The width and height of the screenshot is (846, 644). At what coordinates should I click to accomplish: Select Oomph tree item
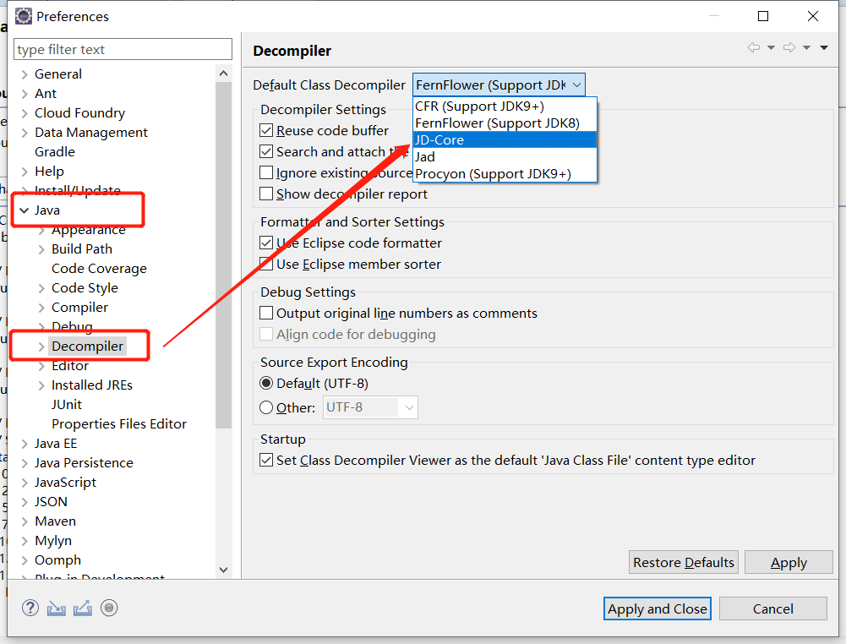point(57,559)
